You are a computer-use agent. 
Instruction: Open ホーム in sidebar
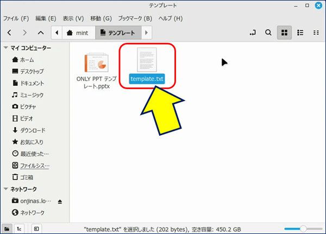pos(23,60)
